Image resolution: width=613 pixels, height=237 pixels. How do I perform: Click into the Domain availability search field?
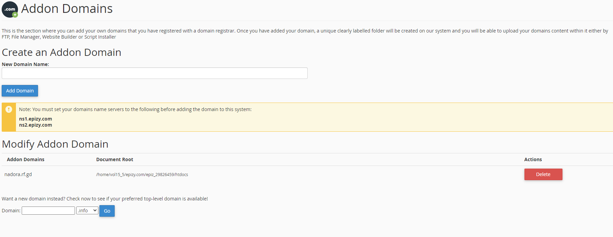(x=48, y=211)
